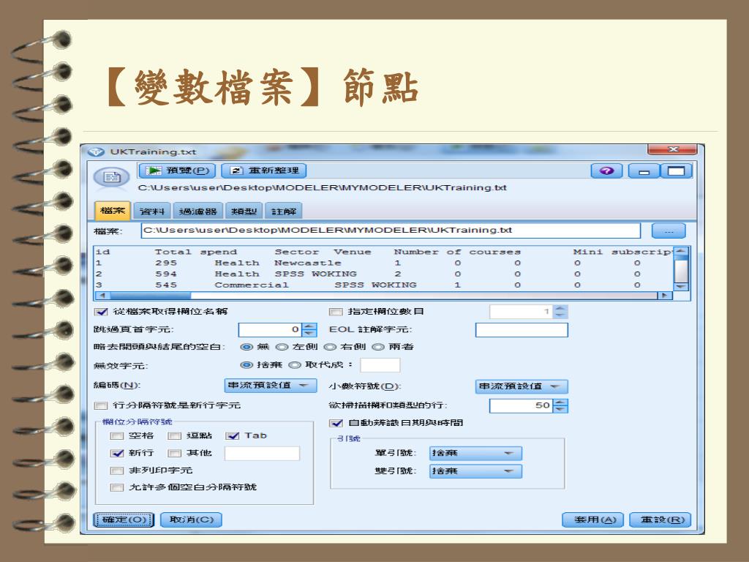Switch to the 檔案 tab

(113, 211)
